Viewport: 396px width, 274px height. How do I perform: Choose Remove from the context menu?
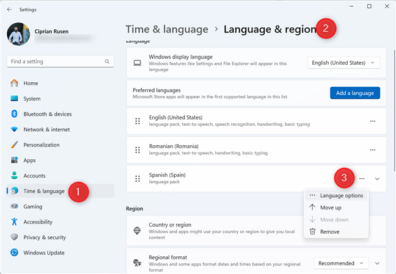[336, 232]
